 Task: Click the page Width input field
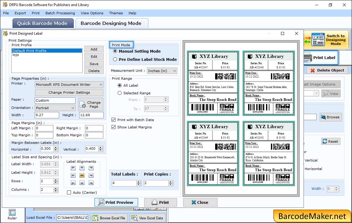[47, 115]
